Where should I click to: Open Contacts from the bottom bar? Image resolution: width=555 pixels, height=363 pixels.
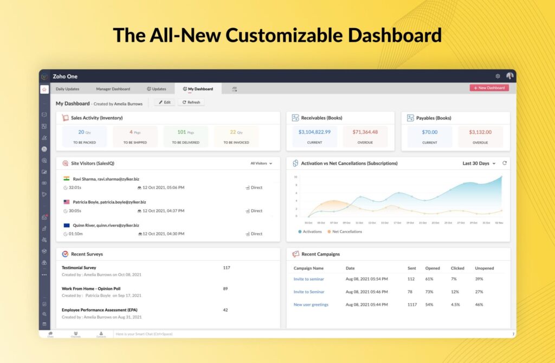(x=101, y=334)
